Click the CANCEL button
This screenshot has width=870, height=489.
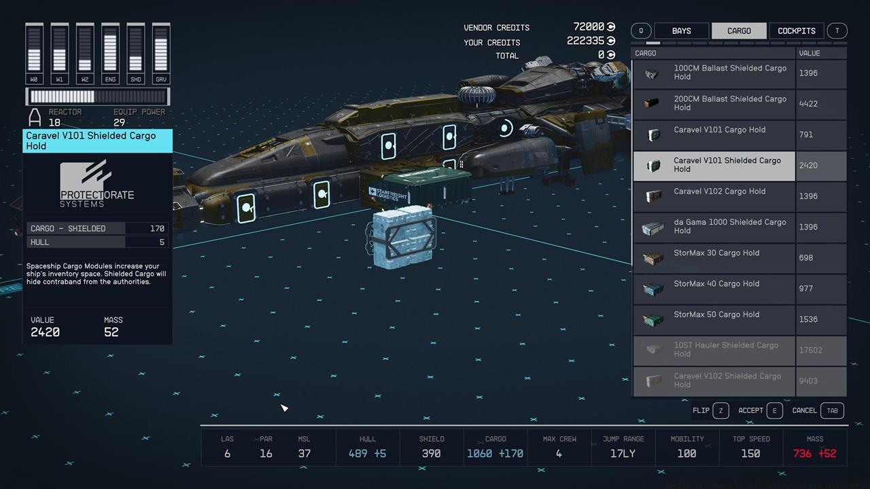click(x=804, y=410)
